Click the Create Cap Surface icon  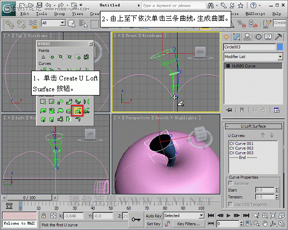69,111
